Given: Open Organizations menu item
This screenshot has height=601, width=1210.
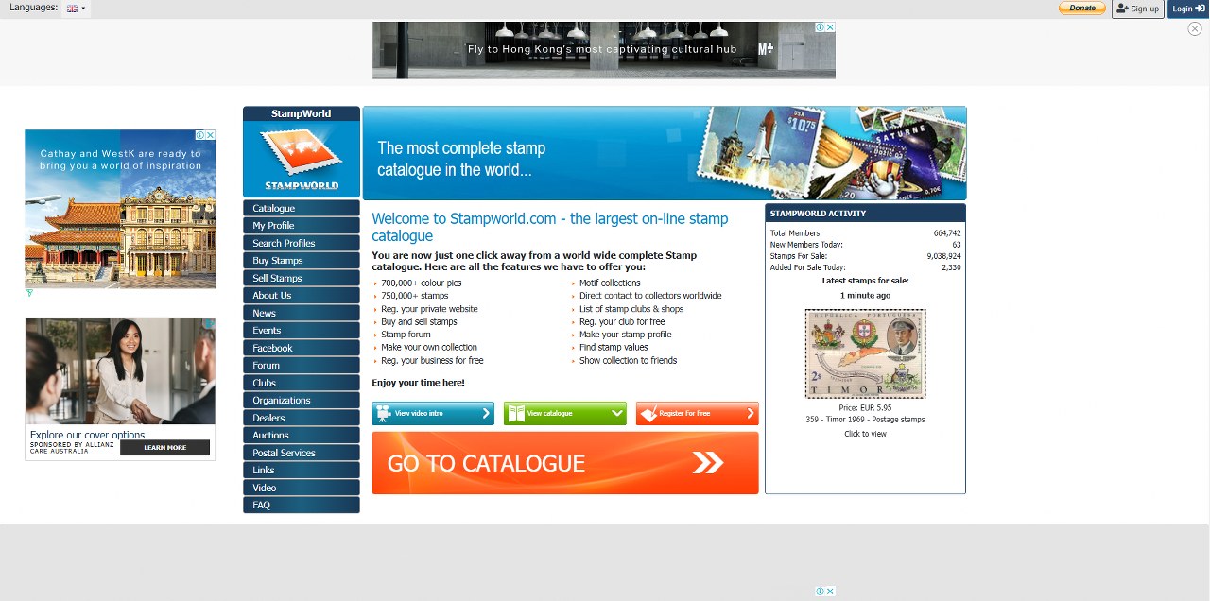Looking at the screenshot, I should [302, 401].
